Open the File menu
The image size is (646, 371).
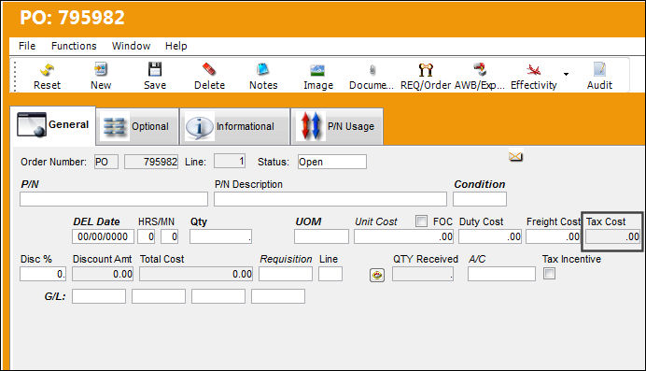[27, 46]
